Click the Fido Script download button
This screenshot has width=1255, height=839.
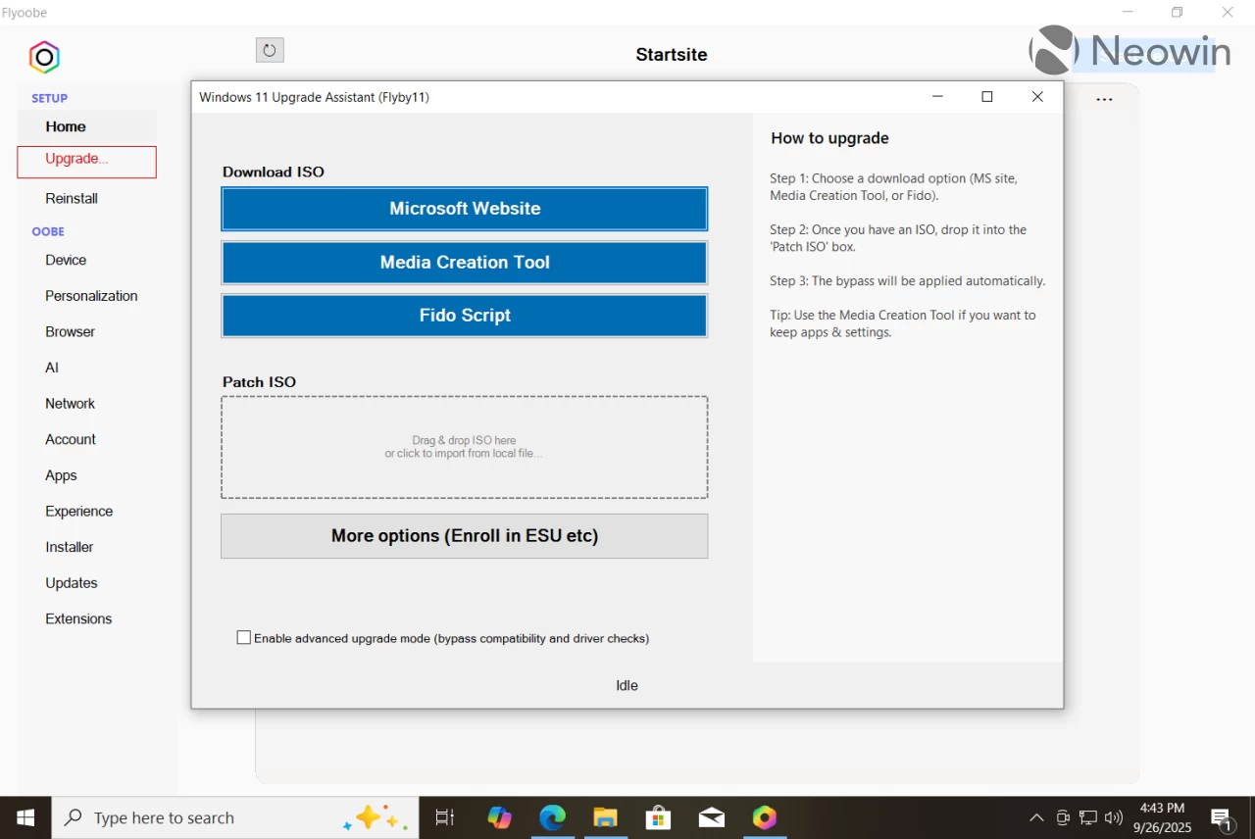pyautogui.click(x=464, y=315)
